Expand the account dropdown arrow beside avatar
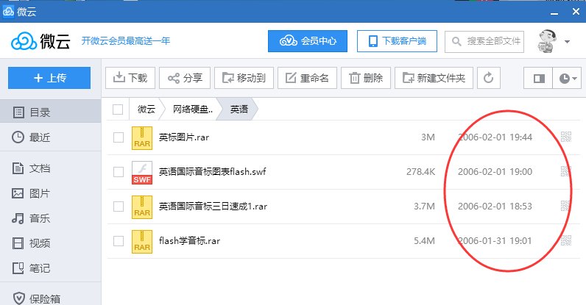The height and width of the screenshot is (305, 586). pyautogui.click(x=568, y=41)
